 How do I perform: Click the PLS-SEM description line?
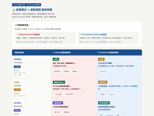tap(38, 29)
